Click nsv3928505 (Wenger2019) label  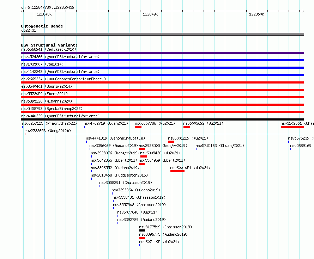[x=163, y=146]
